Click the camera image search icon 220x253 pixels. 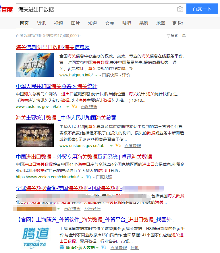[180, 9]
